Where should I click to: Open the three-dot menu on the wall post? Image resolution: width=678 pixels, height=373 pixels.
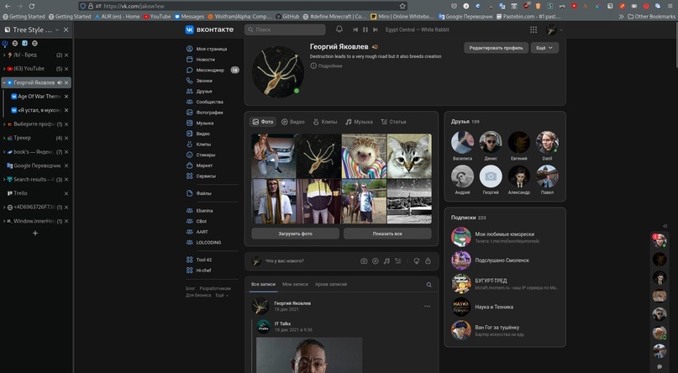427,306
